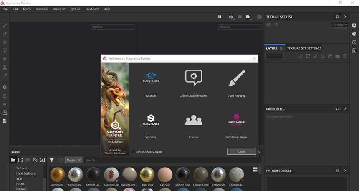Visit the Substance Website link
359x191 pixels.
click(x=151, y=126)
